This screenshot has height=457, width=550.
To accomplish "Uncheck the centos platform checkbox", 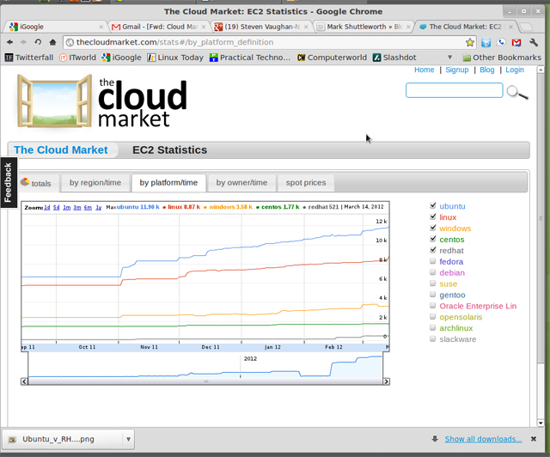I will [433, 239].
